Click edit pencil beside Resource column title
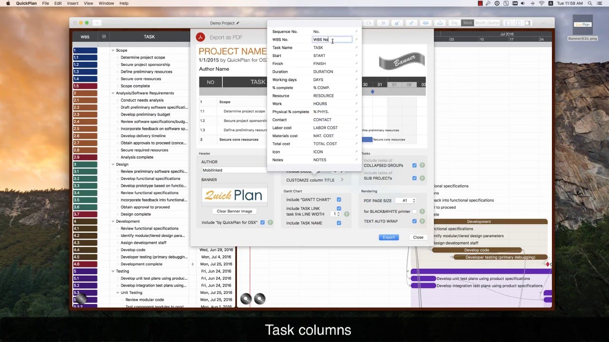609x342 pixels. coord(356,95)
